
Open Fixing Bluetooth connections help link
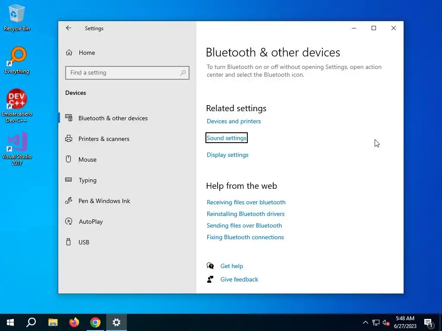pos(245,237)
